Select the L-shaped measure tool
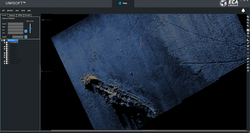 pos(248,40)
